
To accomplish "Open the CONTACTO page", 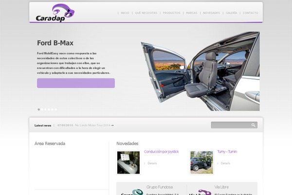I will tap(251, 13).
